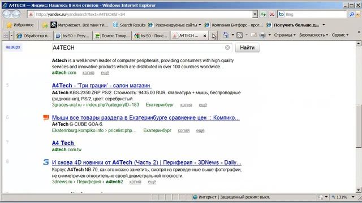362x203 pixels.
Task: Click the Internet zone globe icon
Action: 195,197
